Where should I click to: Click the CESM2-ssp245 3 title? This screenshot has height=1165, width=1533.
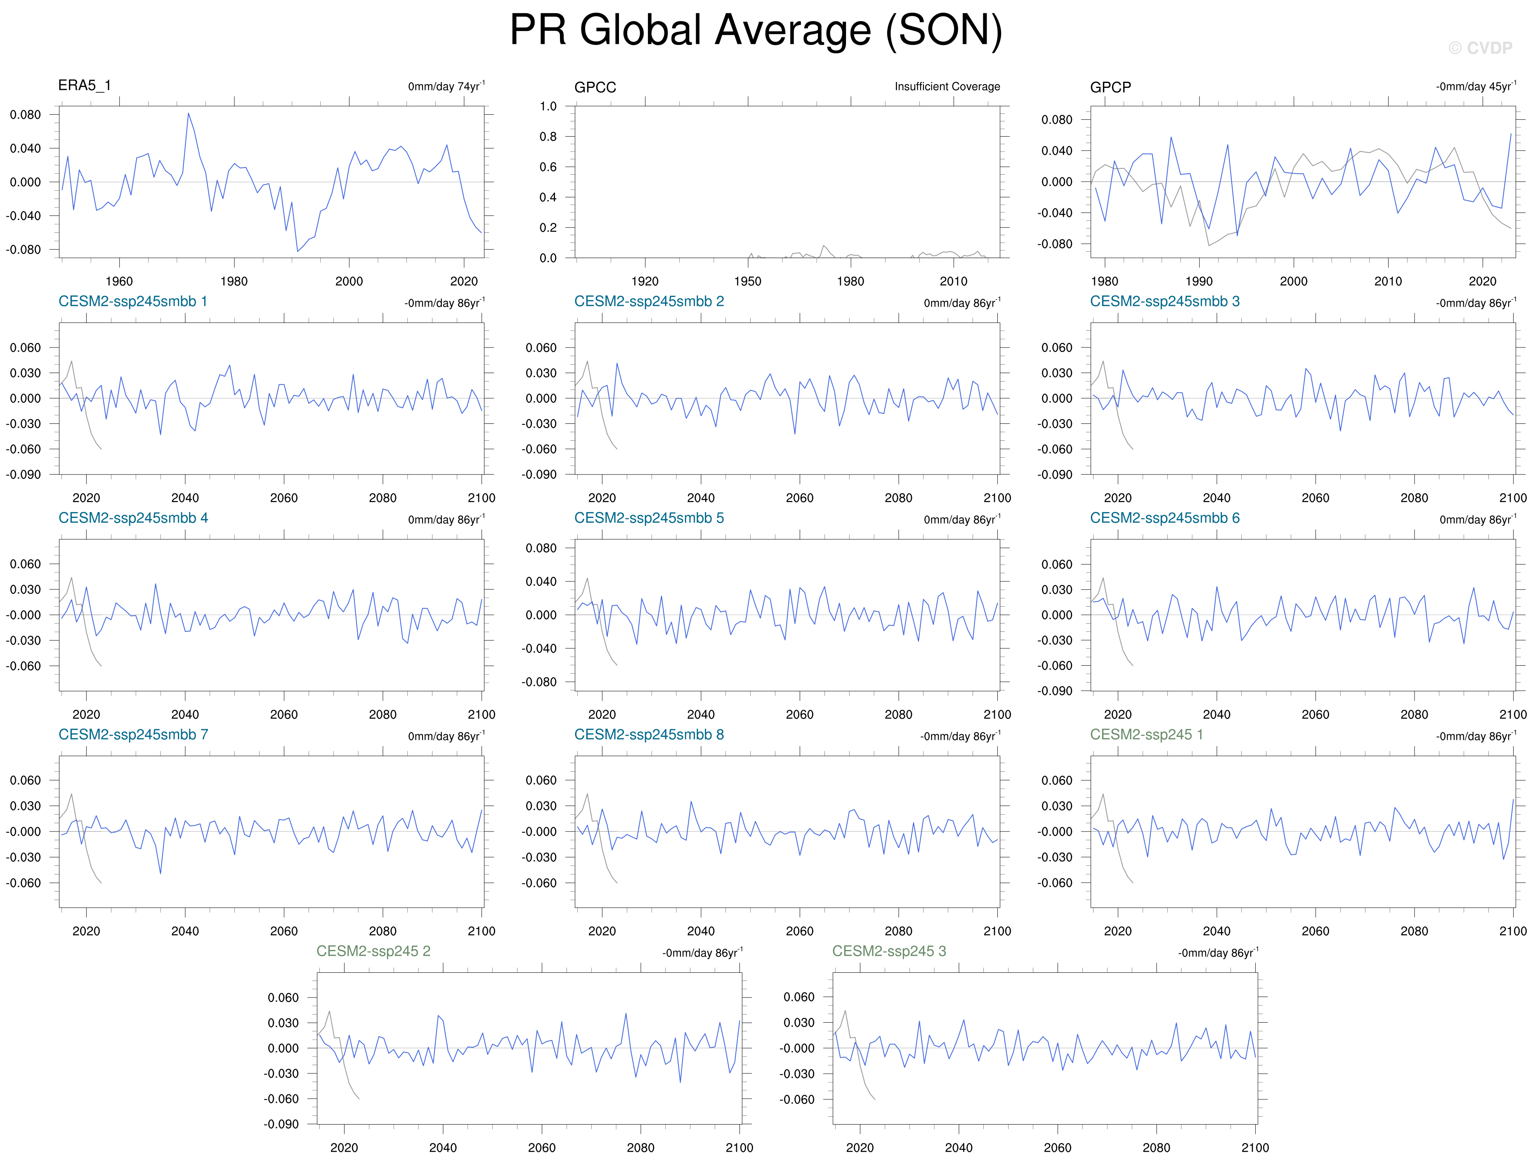click(x=889, y=951)
